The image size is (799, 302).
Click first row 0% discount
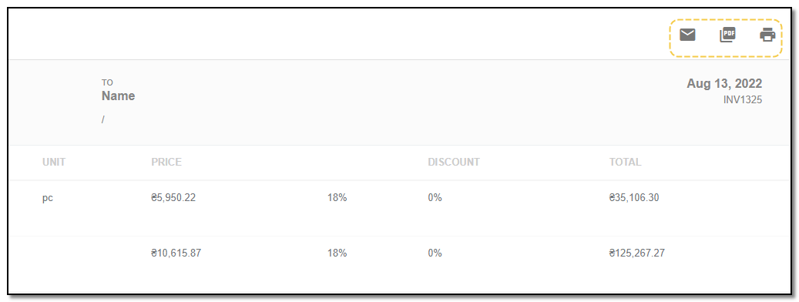tap(435, 197)
